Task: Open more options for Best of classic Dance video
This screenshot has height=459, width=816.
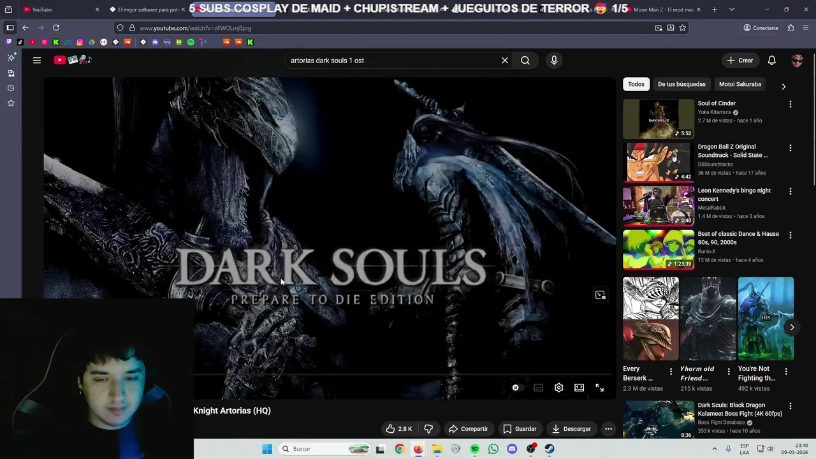Action: 790,235
